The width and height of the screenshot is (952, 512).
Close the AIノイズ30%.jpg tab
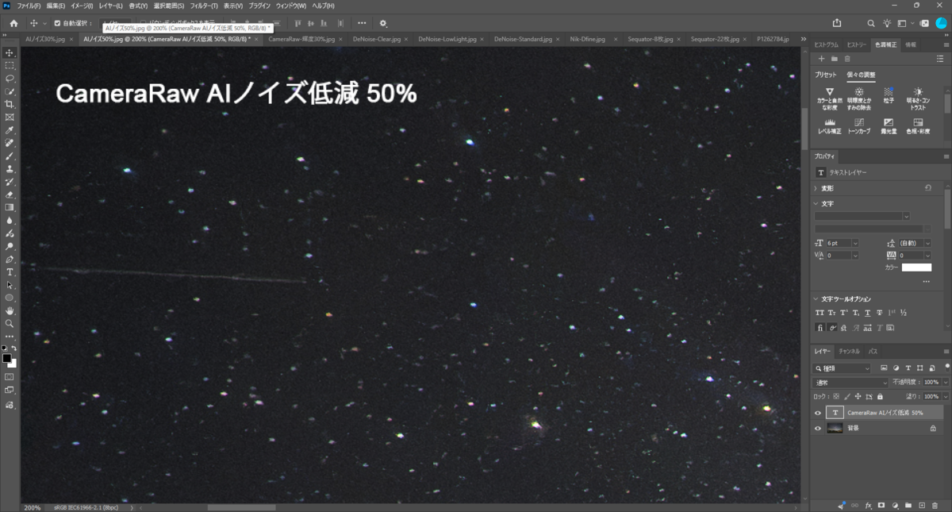pos(71,38)
